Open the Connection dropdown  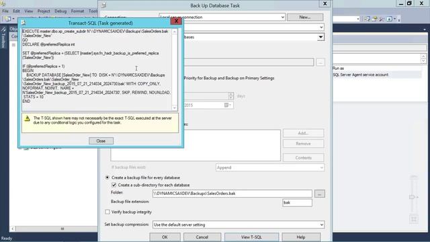click(282, 17)
